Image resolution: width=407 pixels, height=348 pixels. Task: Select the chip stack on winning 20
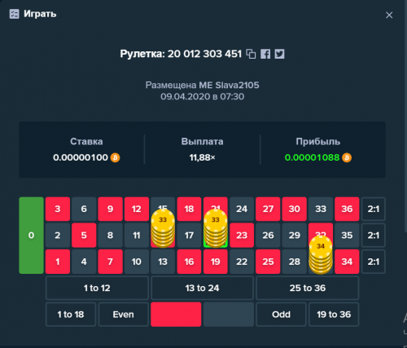[216, 228]
